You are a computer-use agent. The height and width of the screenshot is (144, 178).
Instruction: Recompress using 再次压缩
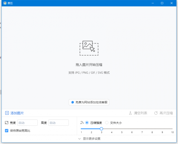point(163,113)
